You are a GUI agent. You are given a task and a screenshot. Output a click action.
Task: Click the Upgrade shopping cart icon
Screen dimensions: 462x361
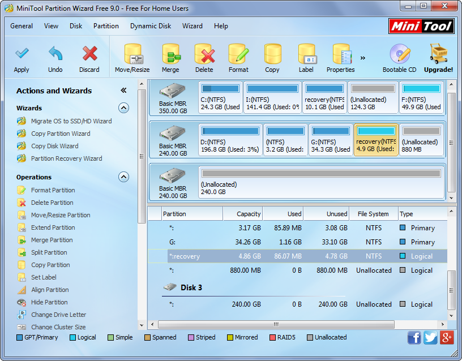(x=438, y=54)
